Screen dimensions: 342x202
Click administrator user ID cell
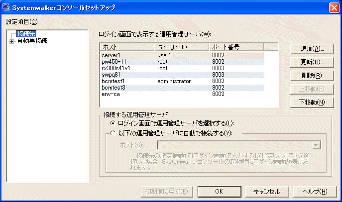tap(174, 81)
